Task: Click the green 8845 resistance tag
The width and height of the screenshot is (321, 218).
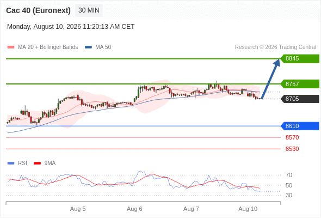Action: click(300, 59)
